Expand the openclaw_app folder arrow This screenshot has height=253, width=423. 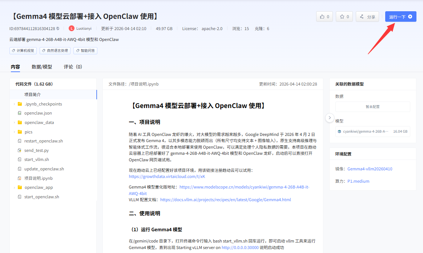14,187
